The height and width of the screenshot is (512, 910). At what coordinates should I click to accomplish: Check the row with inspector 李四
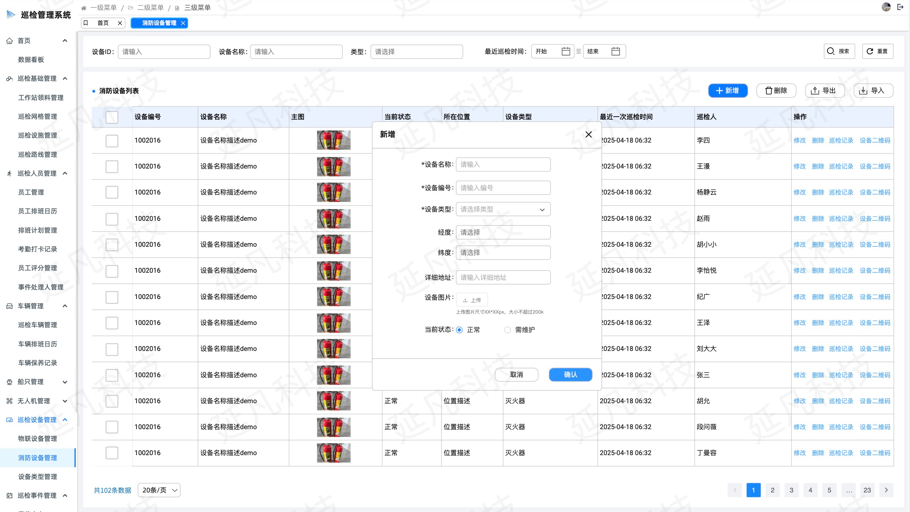112,140
